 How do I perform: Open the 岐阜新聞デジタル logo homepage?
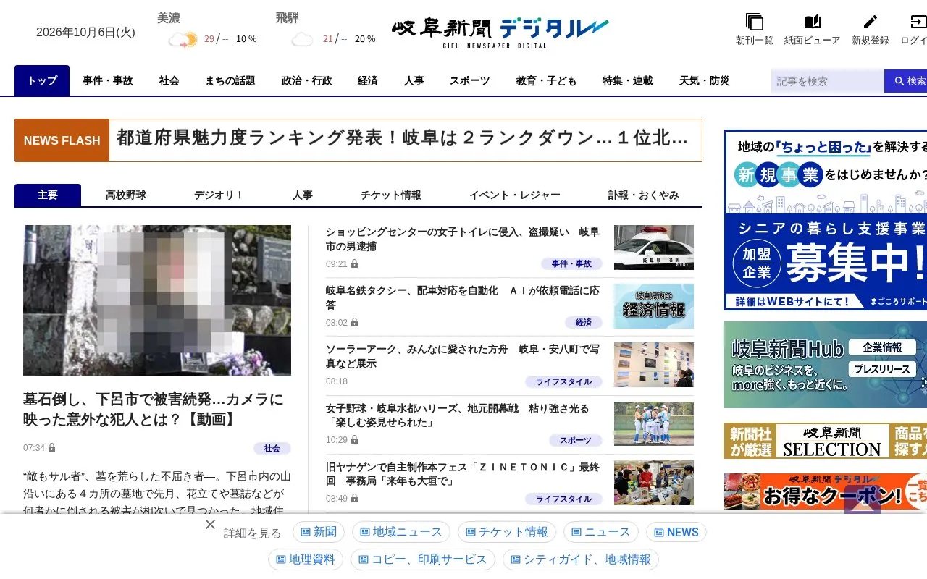pyautogui.click(x=500, y=32)
